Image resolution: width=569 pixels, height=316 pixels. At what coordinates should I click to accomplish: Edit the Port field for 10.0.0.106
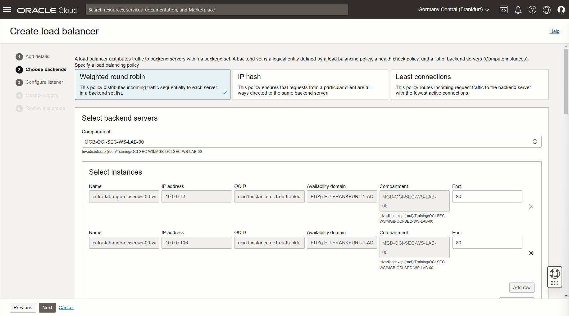coord(487,243)
